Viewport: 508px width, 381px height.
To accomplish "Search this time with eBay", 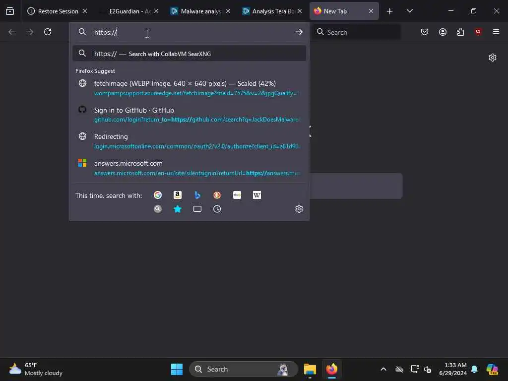I will point(237,195).
